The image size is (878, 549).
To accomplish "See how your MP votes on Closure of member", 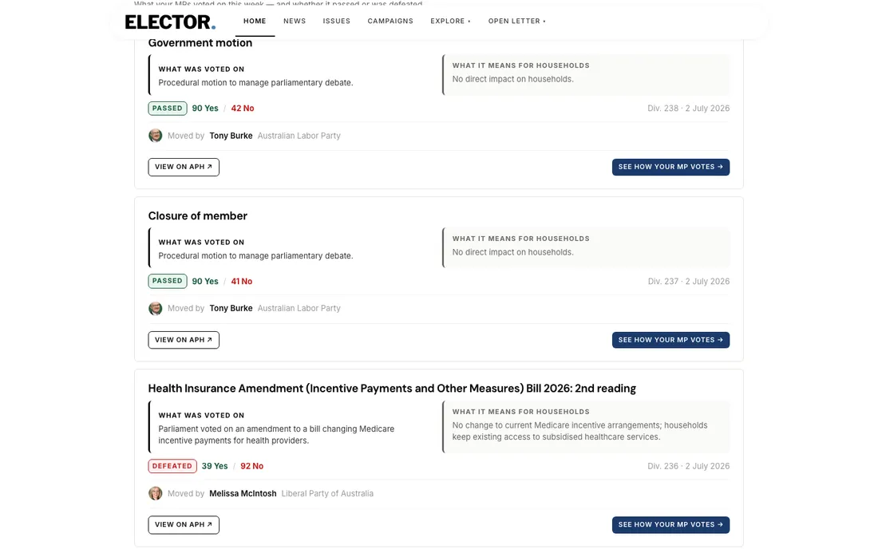I will tap(670, 340).
